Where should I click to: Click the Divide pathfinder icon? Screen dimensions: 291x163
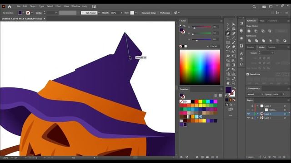tap(249, 41)
